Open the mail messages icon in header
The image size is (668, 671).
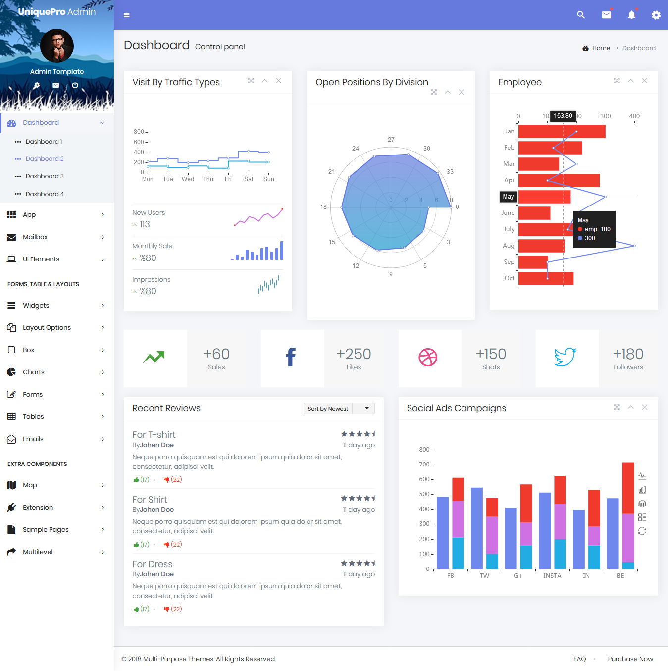[x=606, y=15]
